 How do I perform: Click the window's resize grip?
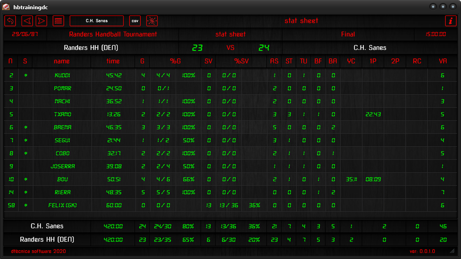(452, 251)
